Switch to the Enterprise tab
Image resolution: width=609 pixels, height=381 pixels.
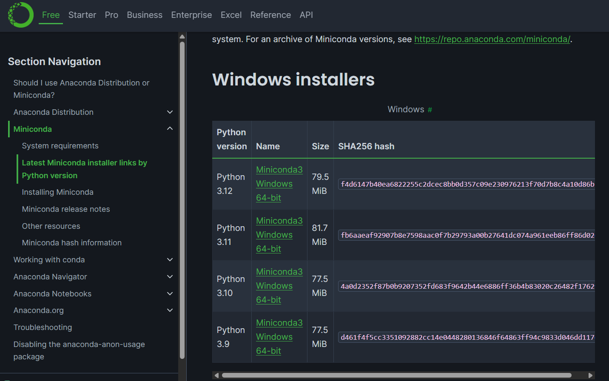click(191, 15)
